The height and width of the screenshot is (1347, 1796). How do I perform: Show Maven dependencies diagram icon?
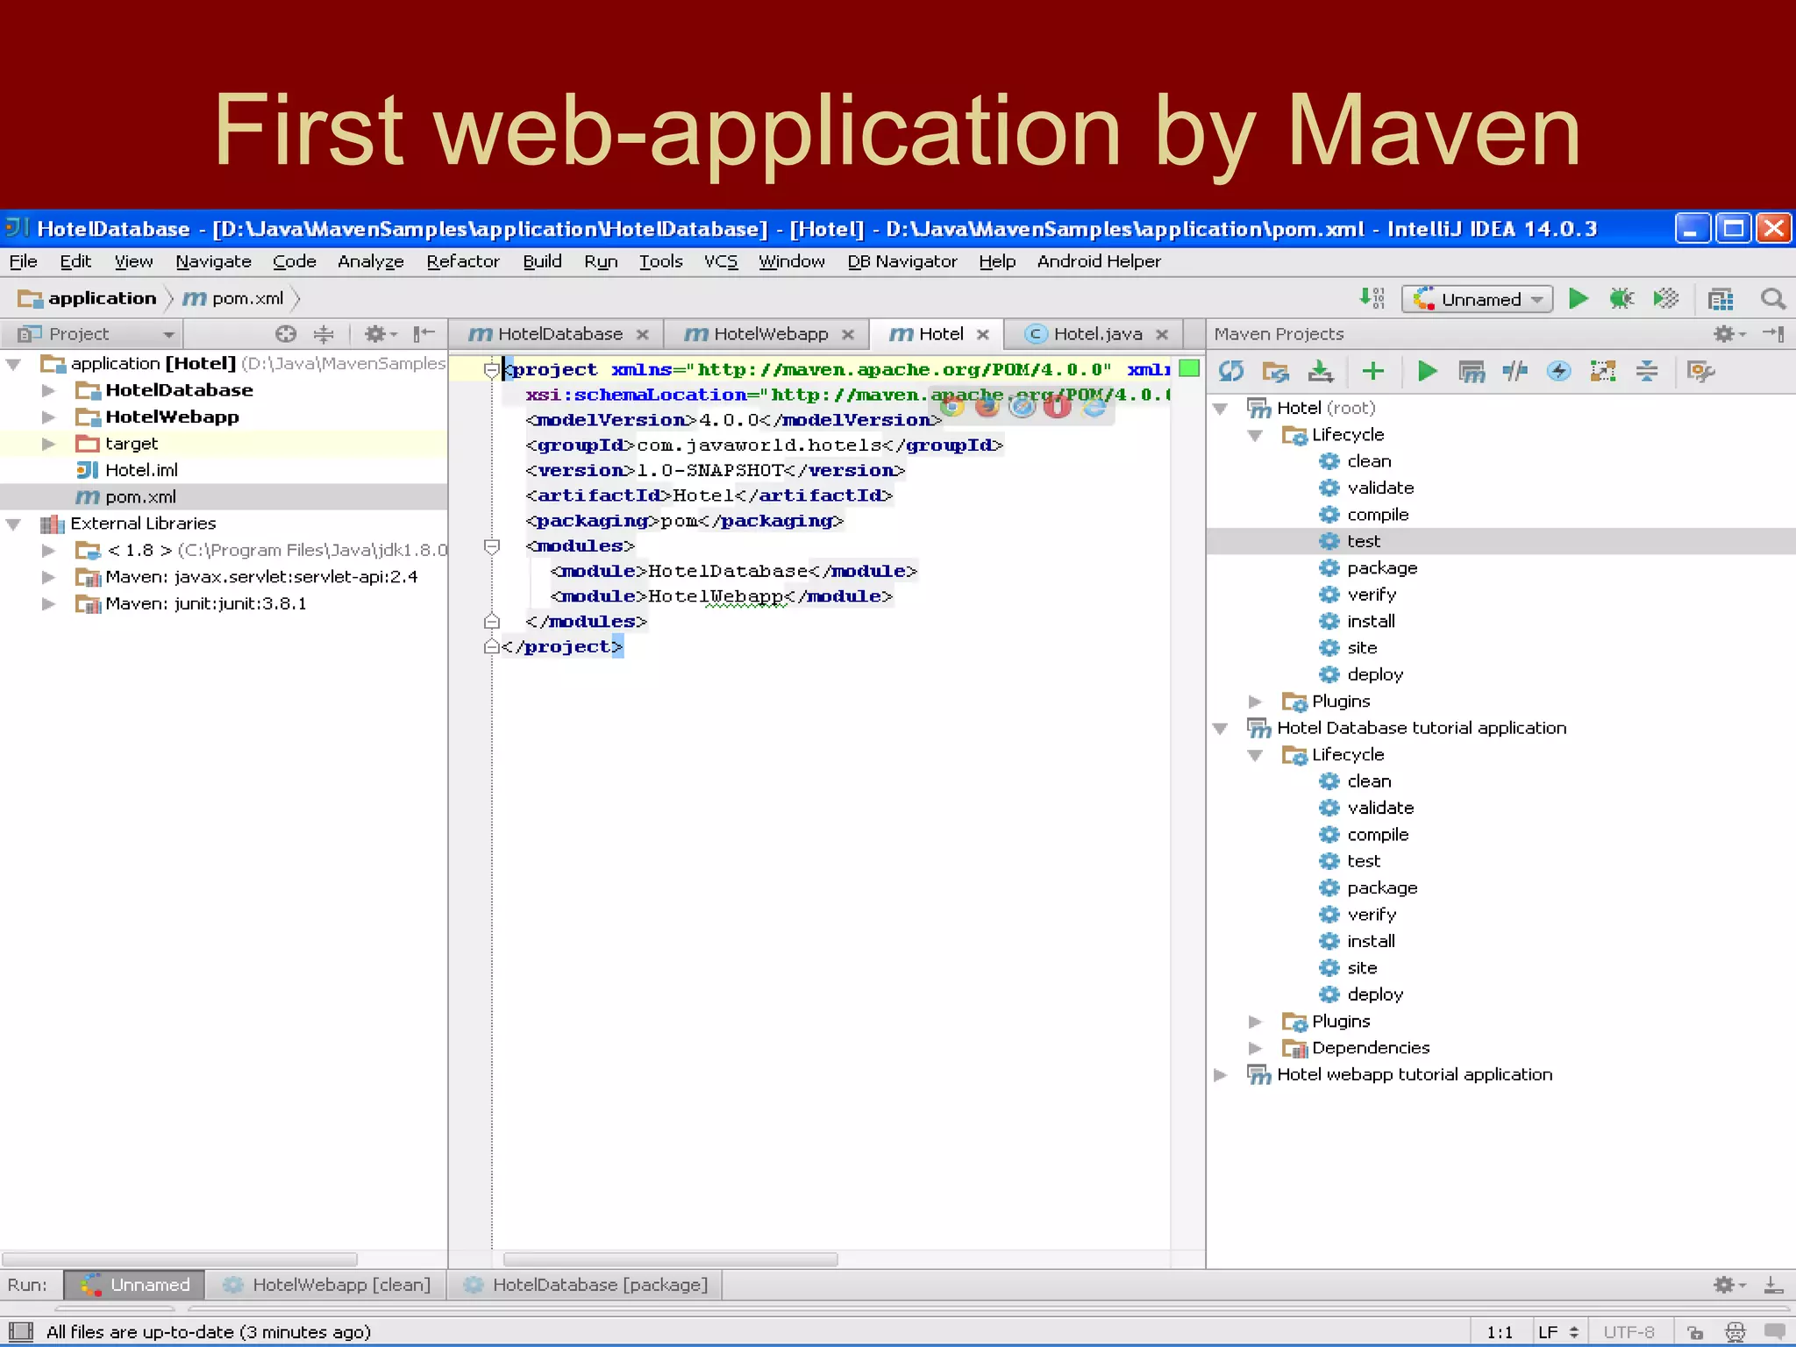pyautogui.click(x=1603, y=371)
